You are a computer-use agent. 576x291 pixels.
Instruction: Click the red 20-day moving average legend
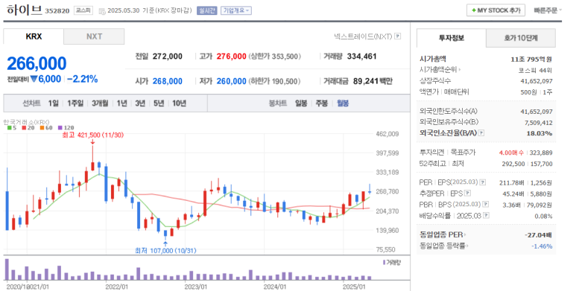pos(28,128)
